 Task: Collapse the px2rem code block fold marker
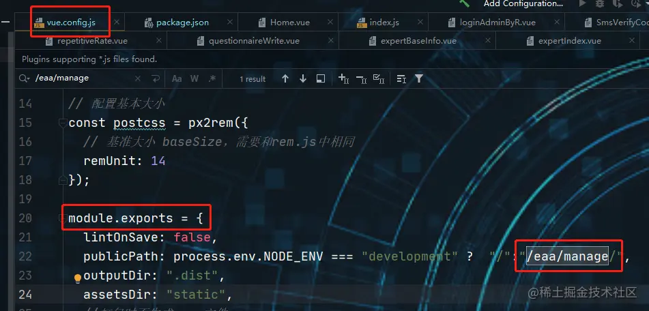coord(63,123)
